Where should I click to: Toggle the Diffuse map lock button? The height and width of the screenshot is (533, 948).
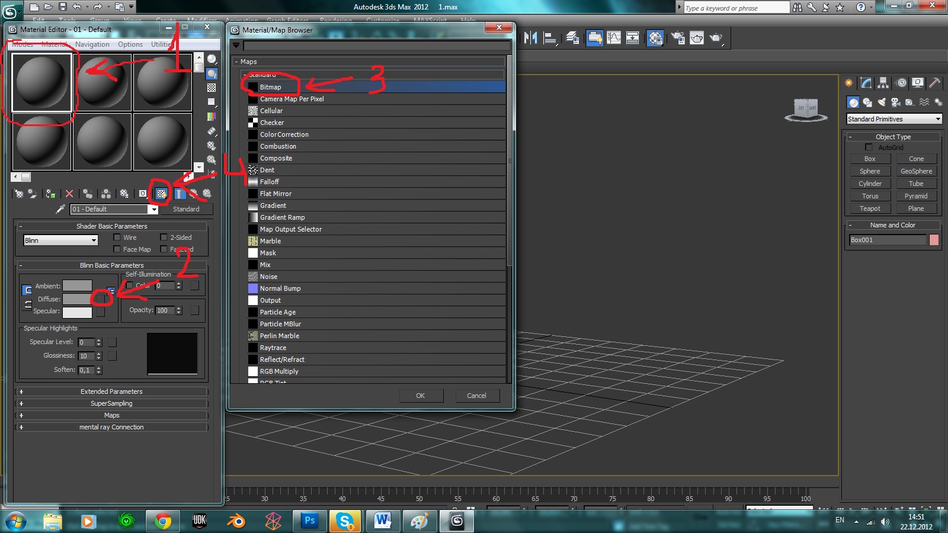(111, 291)
